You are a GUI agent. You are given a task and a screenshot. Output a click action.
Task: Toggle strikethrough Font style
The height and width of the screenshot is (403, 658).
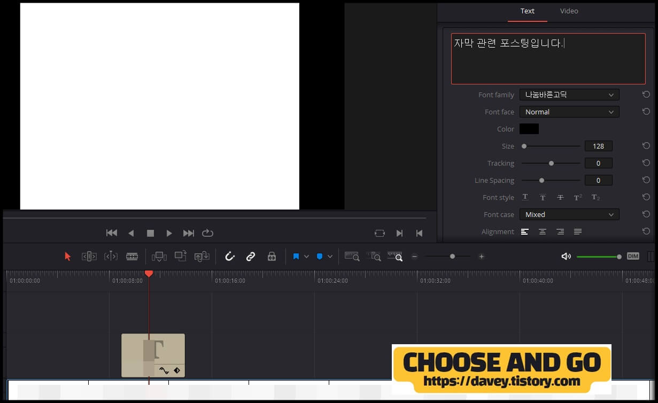[x=560, y=197]
